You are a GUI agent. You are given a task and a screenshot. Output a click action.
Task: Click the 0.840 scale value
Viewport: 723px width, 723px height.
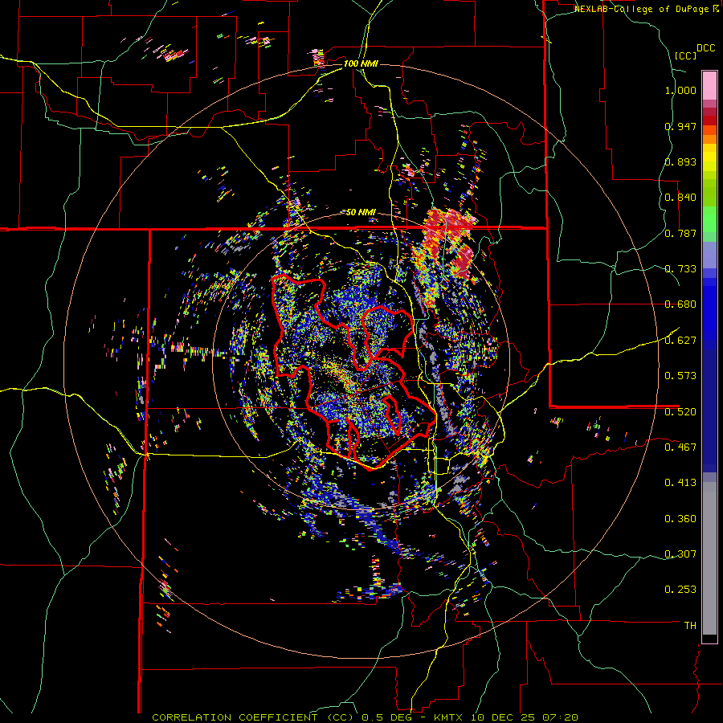(x=680, y=198)
